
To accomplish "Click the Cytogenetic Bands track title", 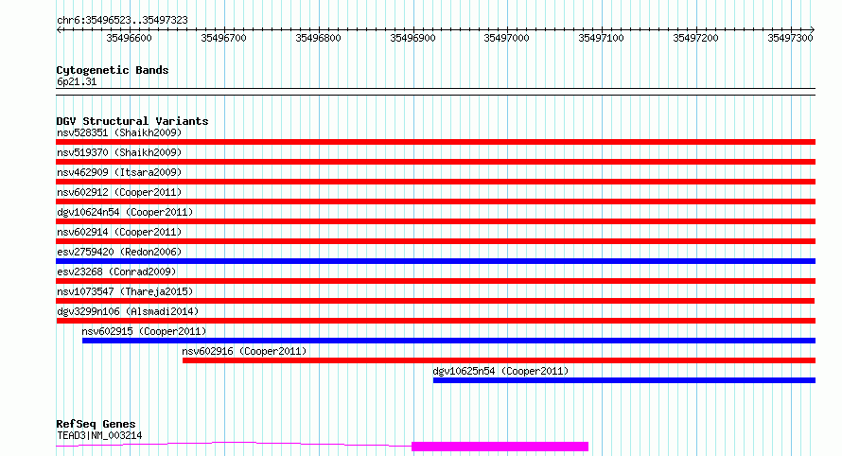I will 113,70.
